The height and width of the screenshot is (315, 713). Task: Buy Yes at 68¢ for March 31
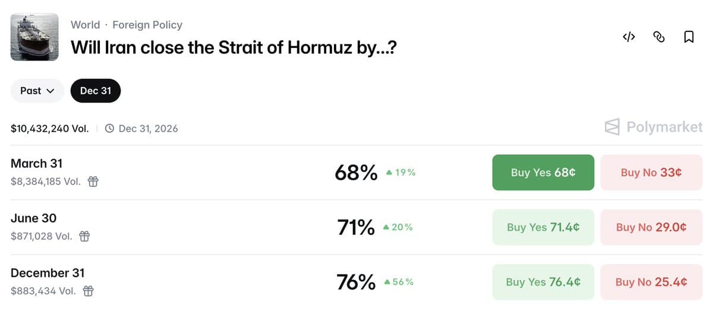pos(543,173)
